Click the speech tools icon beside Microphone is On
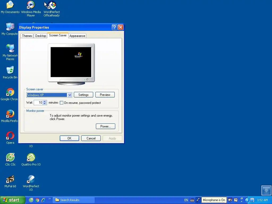Image resolution: width=272 pixels, height=204 pixels. coord(230,200)
